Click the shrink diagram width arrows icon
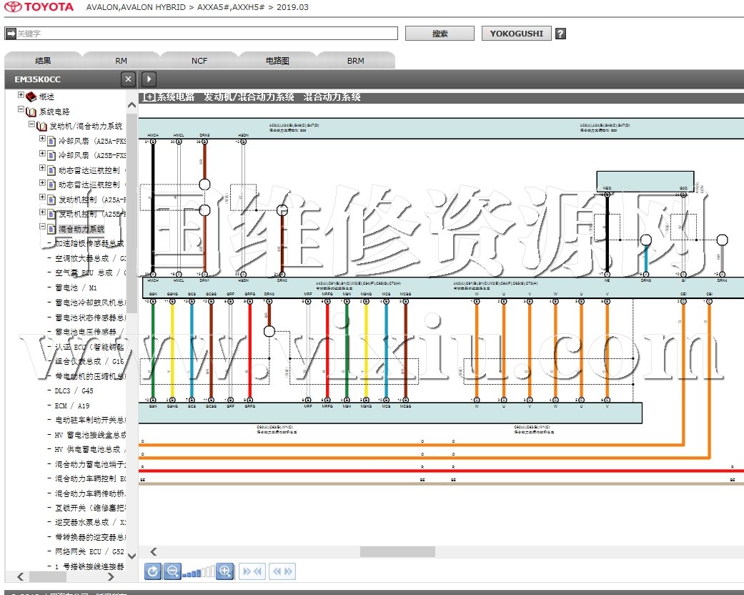 [252, 571]
